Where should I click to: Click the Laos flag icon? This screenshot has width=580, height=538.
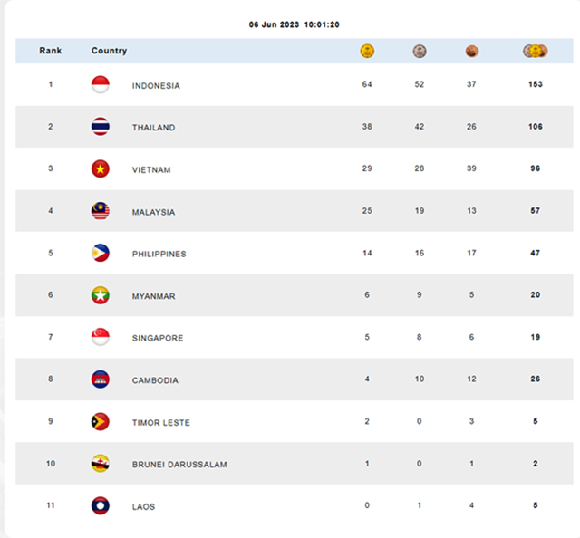click(101, 505)
